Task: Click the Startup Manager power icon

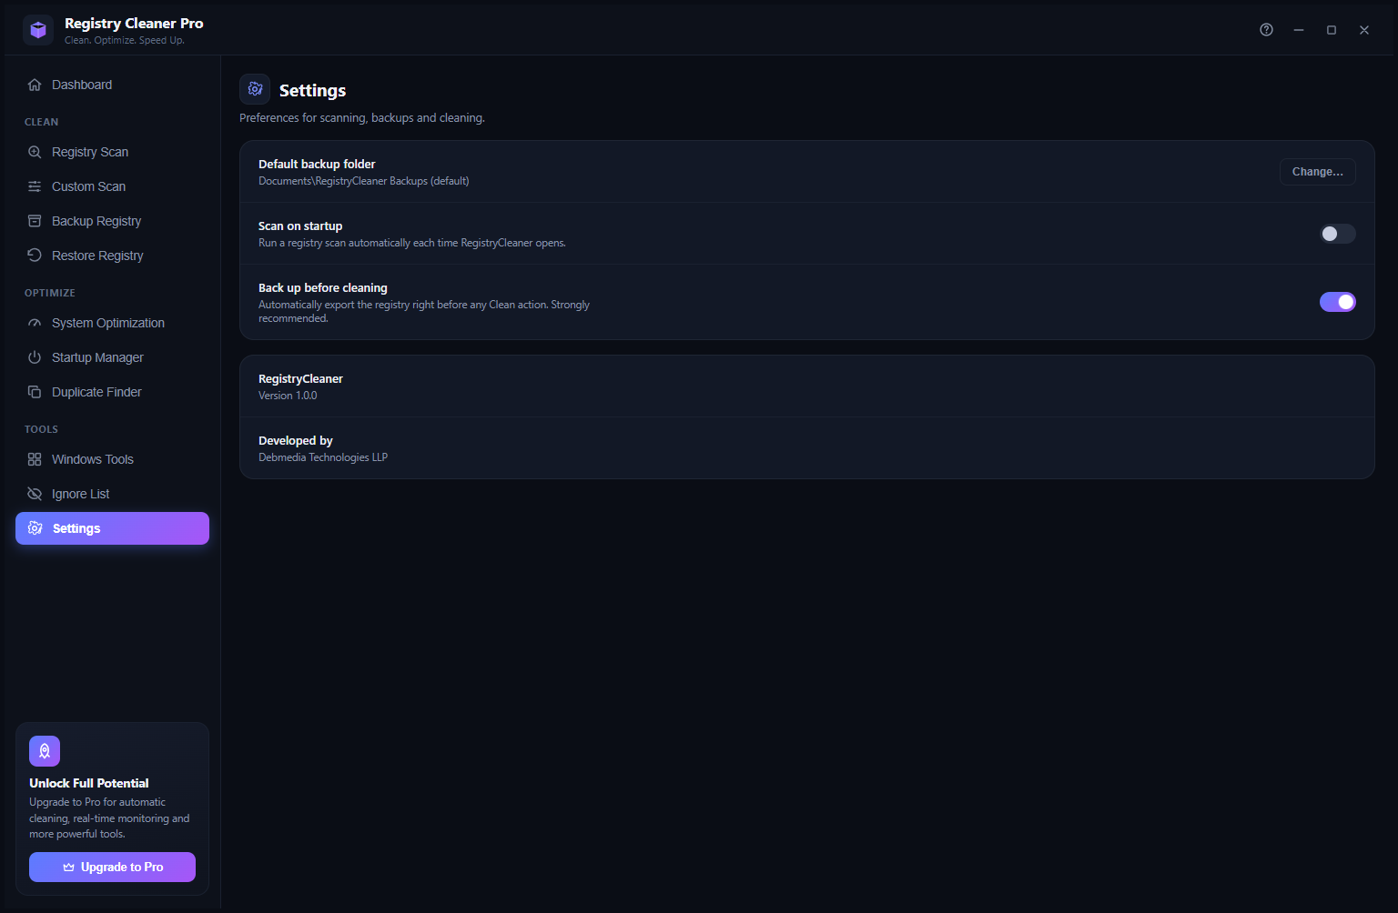Action: [35, 357]
